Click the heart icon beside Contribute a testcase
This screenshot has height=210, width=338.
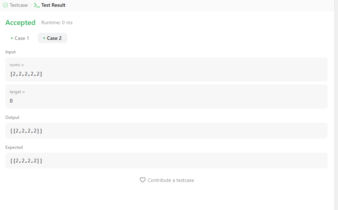click(142, 180)
